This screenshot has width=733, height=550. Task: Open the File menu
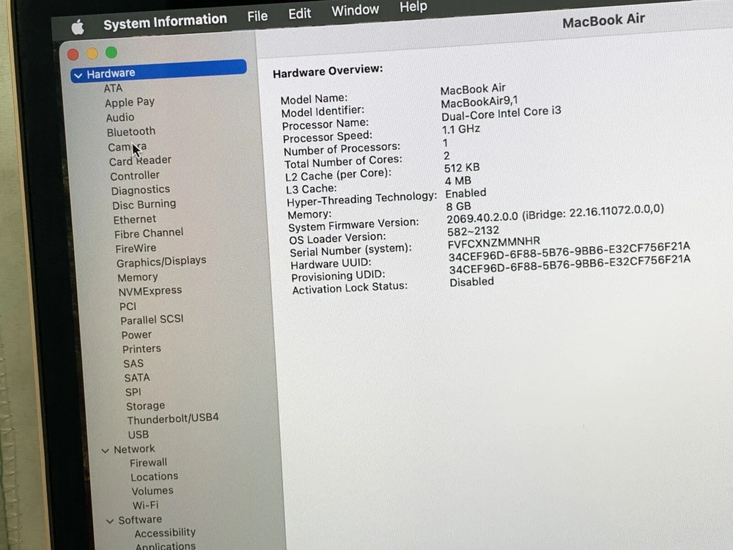257,16
